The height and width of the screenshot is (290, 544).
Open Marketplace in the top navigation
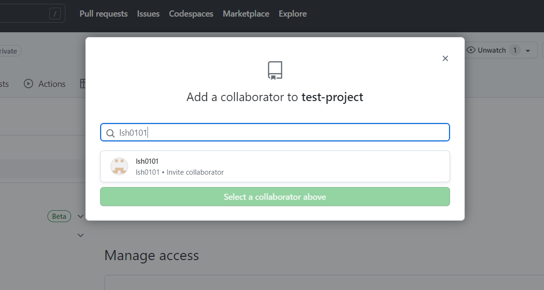(246, 14)
